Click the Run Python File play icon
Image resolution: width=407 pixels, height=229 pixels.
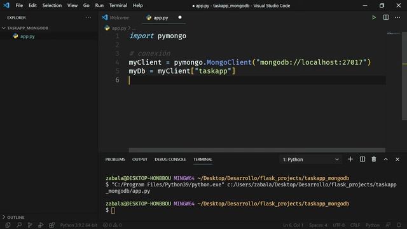click(374, 17)
